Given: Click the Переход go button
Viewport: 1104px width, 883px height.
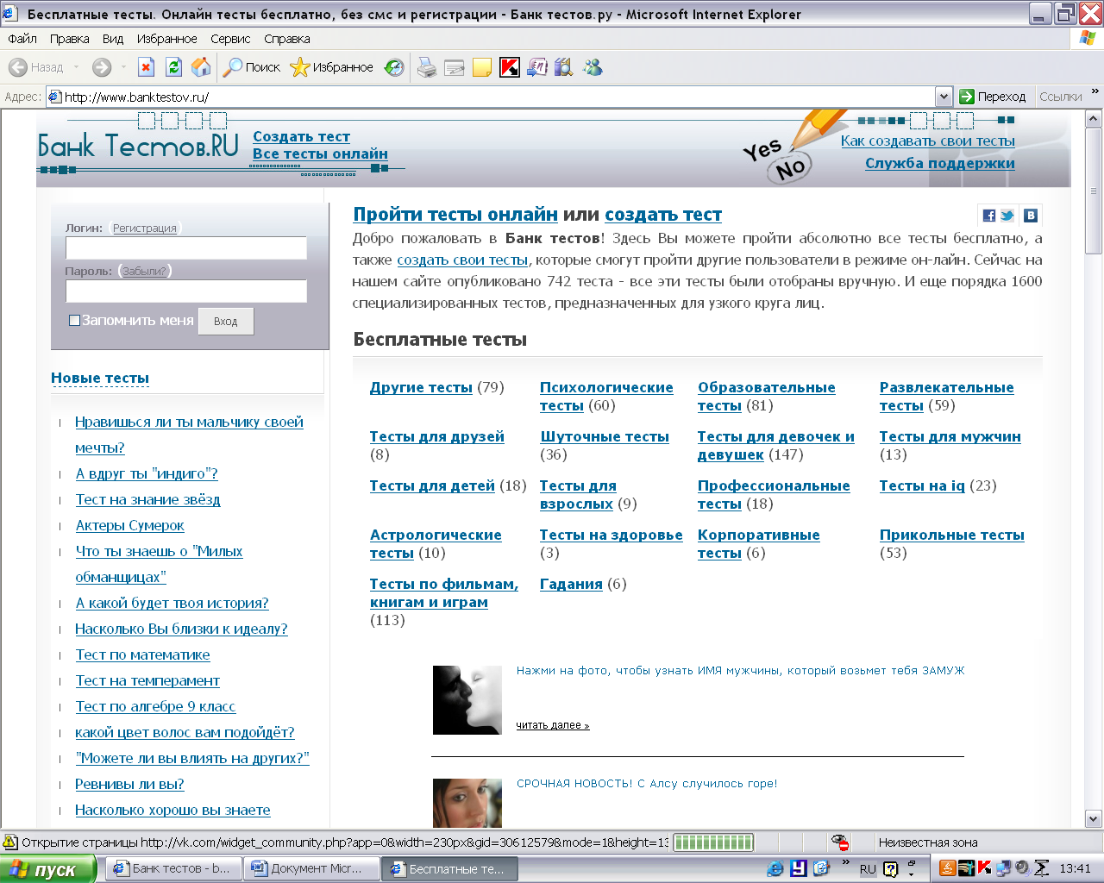Looking at the screenshot, I should point(993,97).
